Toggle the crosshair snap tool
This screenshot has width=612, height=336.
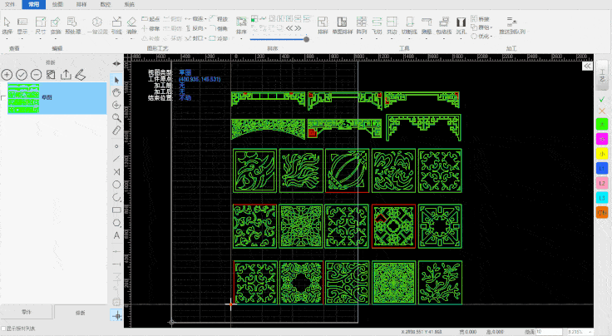(x=116, y=315)
